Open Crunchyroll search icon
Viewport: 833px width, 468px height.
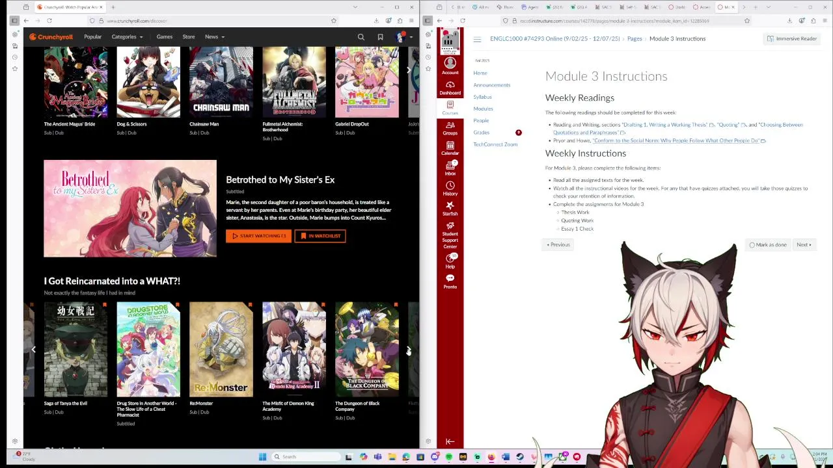pyautogui.click(x=361, y=37)
